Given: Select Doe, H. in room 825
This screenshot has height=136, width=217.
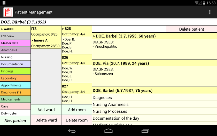Looking at the screenshot, I should [67, 51].
